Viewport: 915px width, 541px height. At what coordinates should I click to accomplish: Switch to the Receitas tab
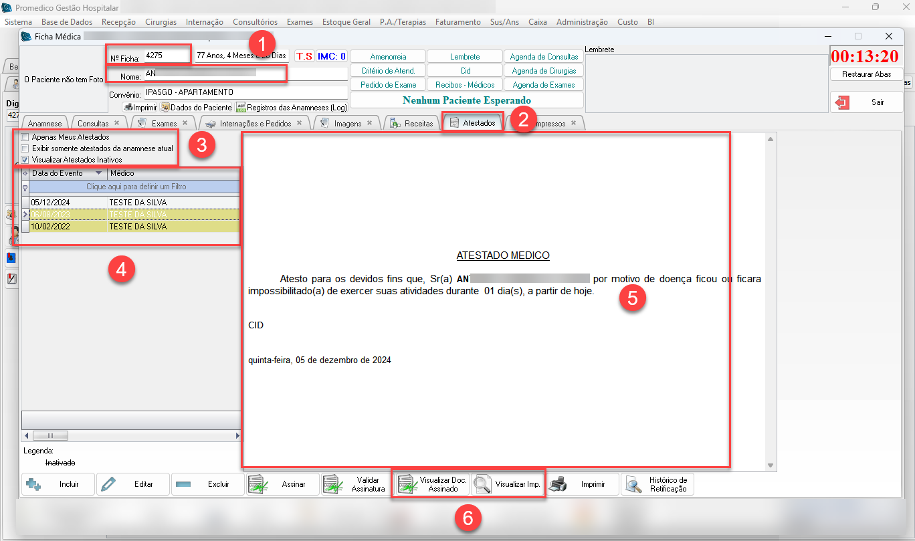[412, 124]
